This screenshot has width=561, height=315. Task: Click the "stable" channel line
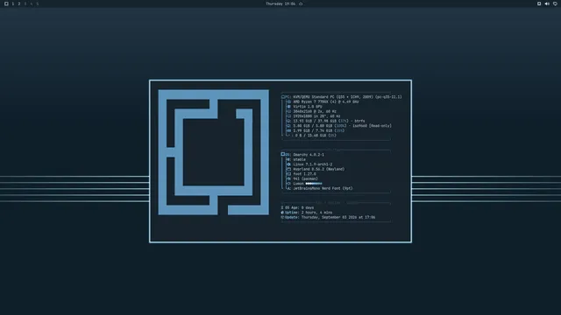pos(299,159)
